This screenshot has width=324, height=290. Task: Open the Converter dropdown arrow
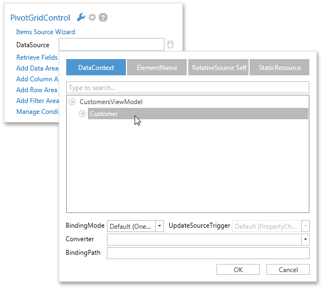point(306,240)
